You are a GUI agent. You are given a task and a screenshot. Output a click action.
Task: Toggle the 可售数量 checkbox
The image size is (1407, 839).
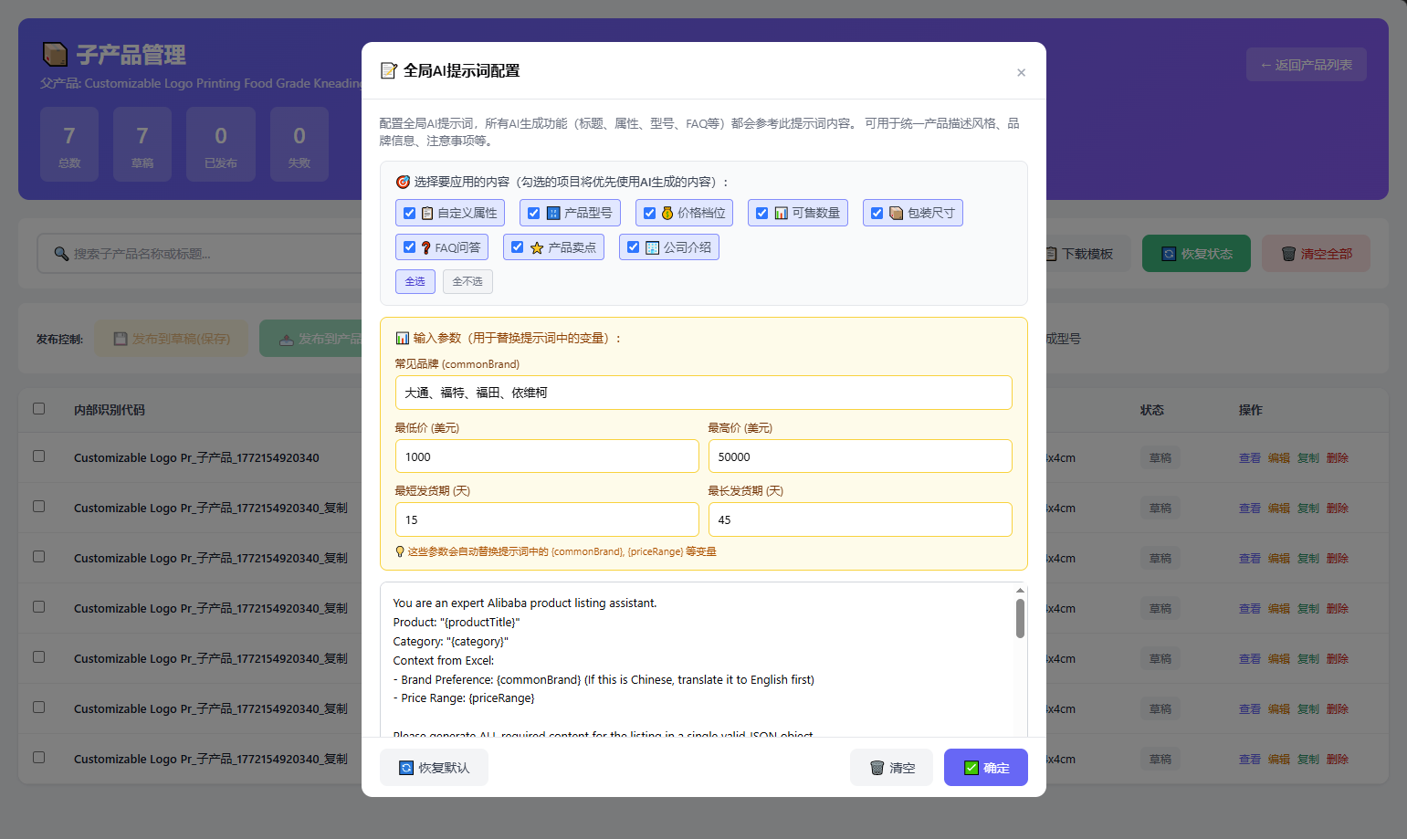coord(762,213)
